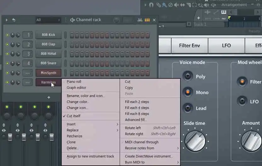Expand Burn MIDI to submenu
Screen dimensions: 262x166
pos(150,162)
